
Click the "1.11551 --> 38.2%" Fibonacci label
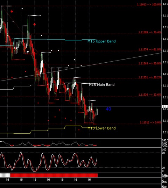(x=150, y=77)
